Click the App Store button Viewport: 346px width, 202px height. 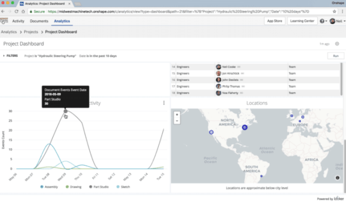click(x=275, y=21)
